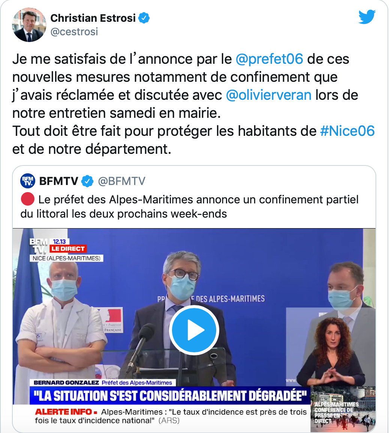Screen dimensions: 389x433
Task: Click the Christian Estrosi display name
Action: coord(93,18)
